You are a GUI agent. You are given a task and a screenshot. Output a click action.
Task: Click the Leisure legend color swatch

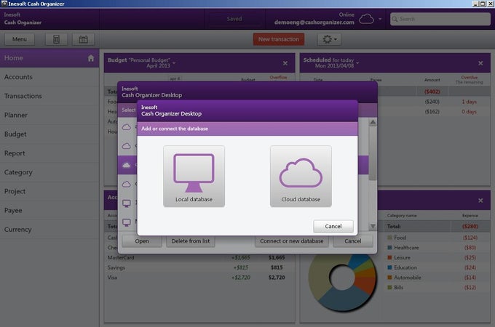[x=389, y=258]
